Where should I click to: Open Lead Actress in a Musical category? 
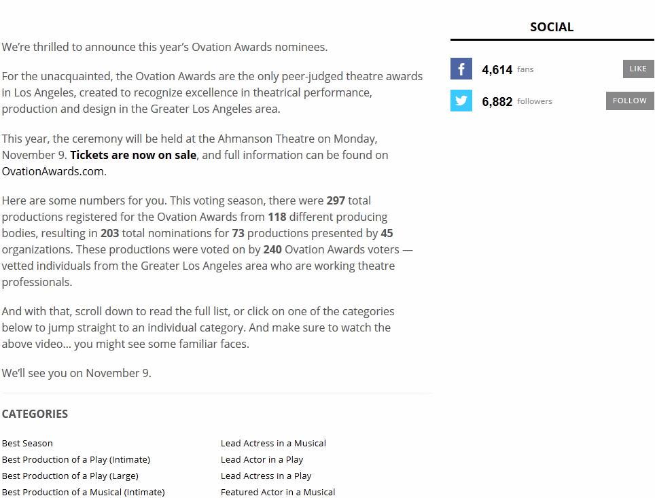(273, 443)
